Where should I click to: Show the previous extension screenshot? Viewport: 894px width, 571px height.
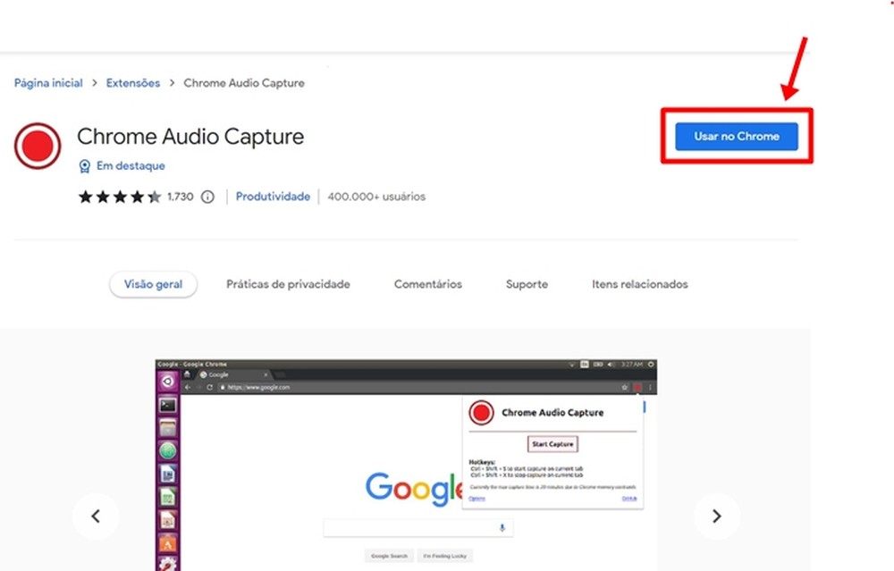(x=96, y=516)
